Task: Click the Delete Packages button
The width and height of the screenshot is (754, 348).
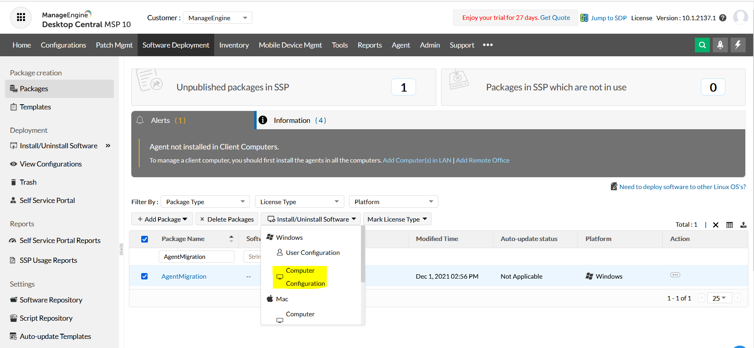Action: click(227, 219)
